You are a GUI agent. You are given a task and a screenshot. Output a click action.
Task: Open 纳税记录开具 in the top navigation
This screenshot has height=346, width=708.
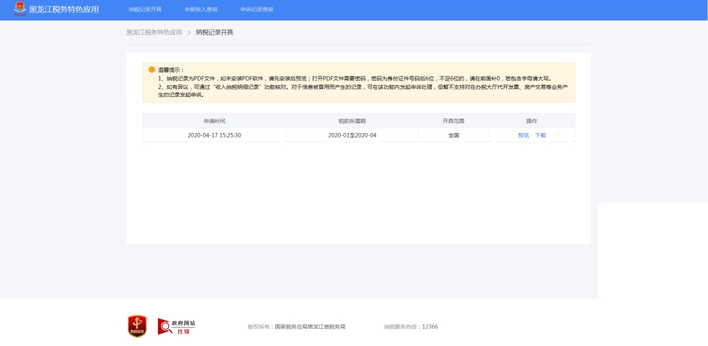pos(145,9)
